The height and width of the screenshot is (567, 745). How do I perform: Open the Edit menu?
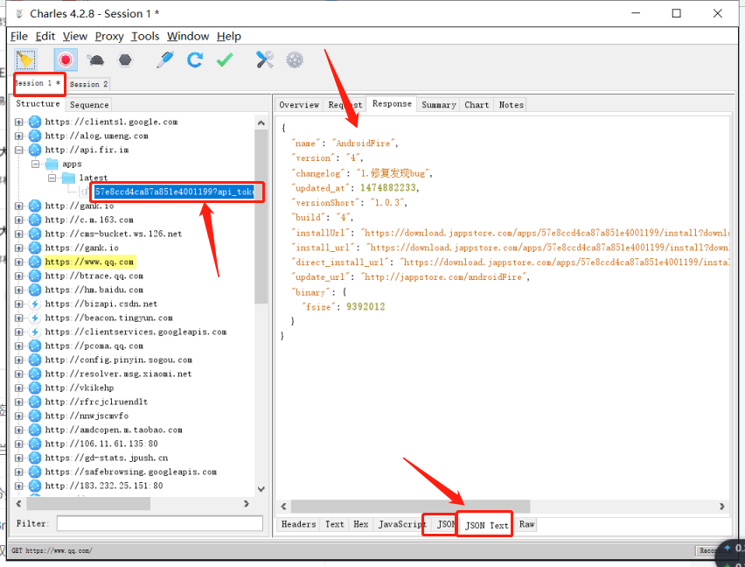[x=45, y=36]
